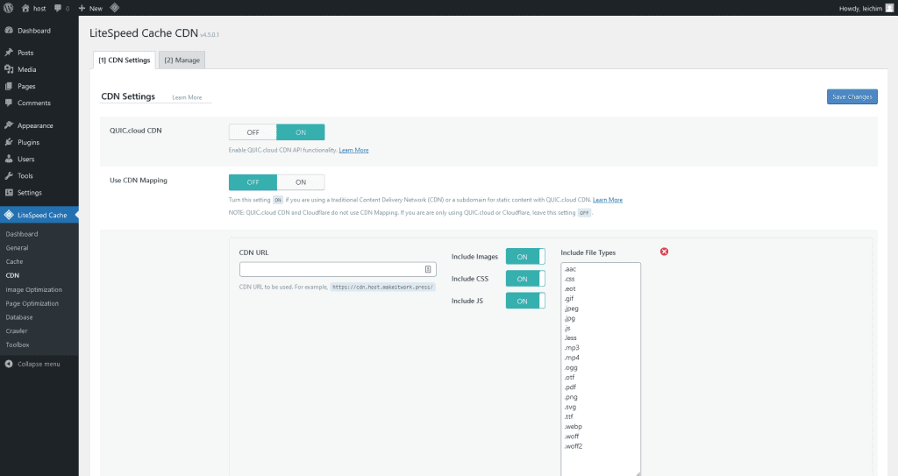Image resolution: width=898 pixels, height=476 pixels.
Task: Click the .woff2 file type entry
Action: tap(574, 446)
